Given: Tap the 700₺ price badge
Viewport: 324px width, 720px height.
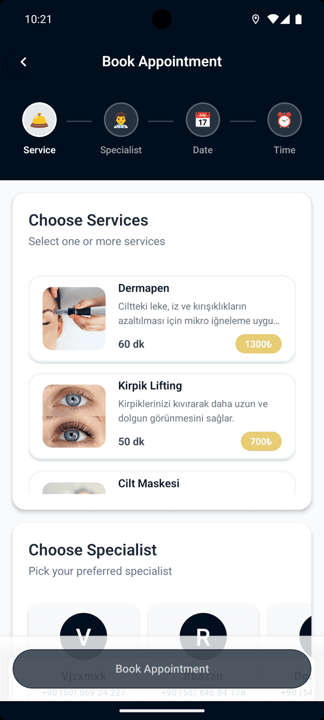Looking at the screenshot, I should (261, 442).
